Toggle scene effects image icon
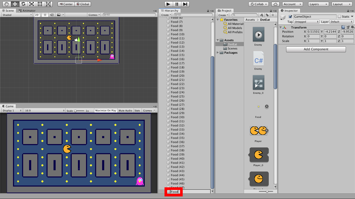Image resolution: width=355 pixels, height=199 pixels. 59,15
